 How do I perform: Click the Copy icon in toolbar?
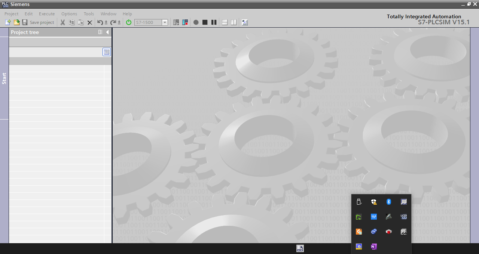(71, 22)
